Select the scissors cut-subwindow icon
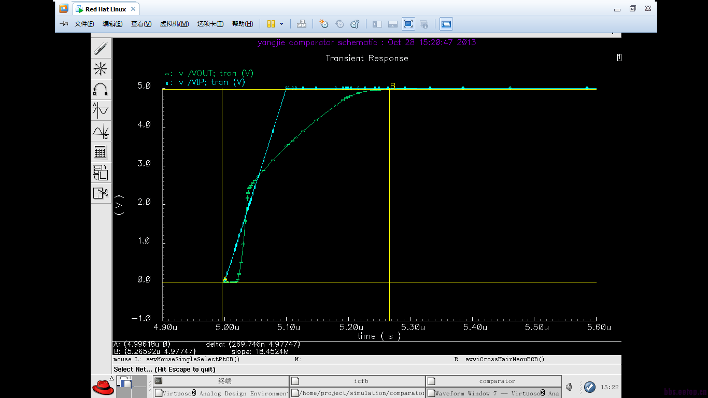Image resolution: width=708 pixels, height=398 pixels. 101,193
